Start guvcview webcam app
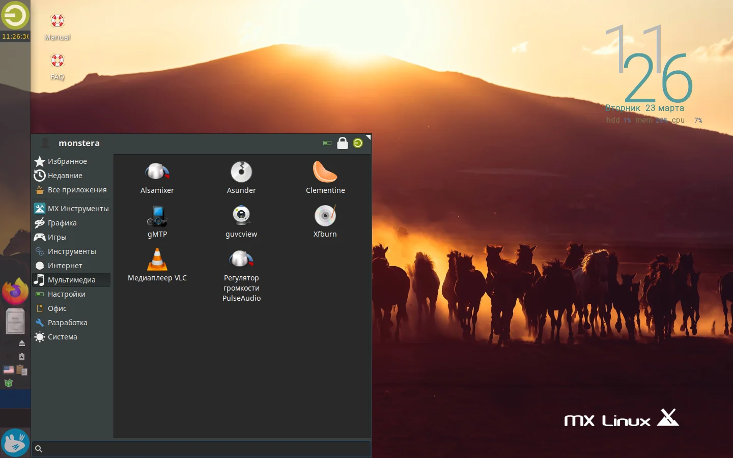This screenshot has width=733, height=458. coord(241,222)
